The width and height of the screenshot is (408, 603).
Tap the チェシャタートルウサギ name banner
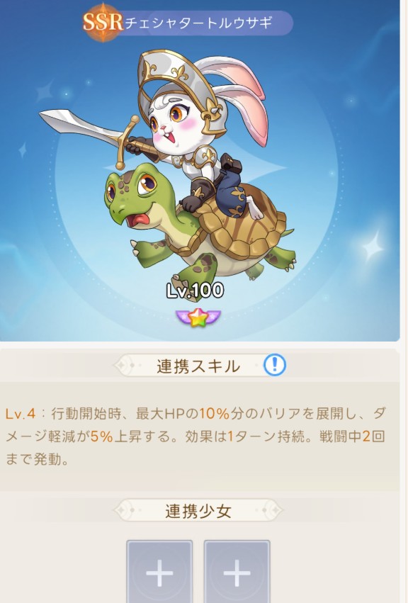199,23
